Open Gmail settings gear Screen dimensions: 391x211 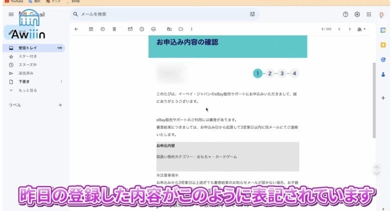pos(357,14)
